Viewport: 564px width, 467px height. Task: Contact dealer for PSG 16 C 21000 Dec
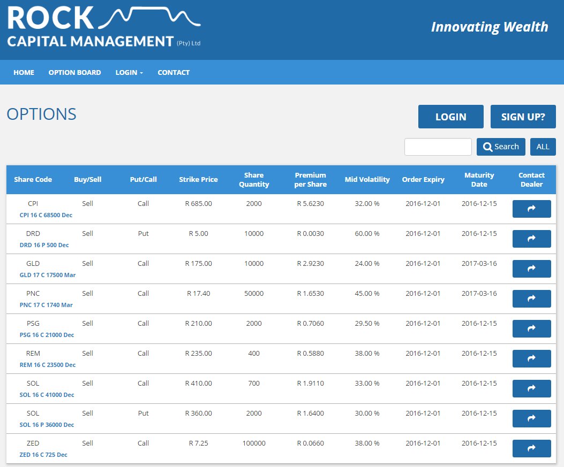tap(531, 328)
